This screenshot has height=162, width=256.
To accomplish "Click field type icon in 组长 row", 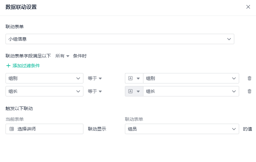I will [131, 91].
